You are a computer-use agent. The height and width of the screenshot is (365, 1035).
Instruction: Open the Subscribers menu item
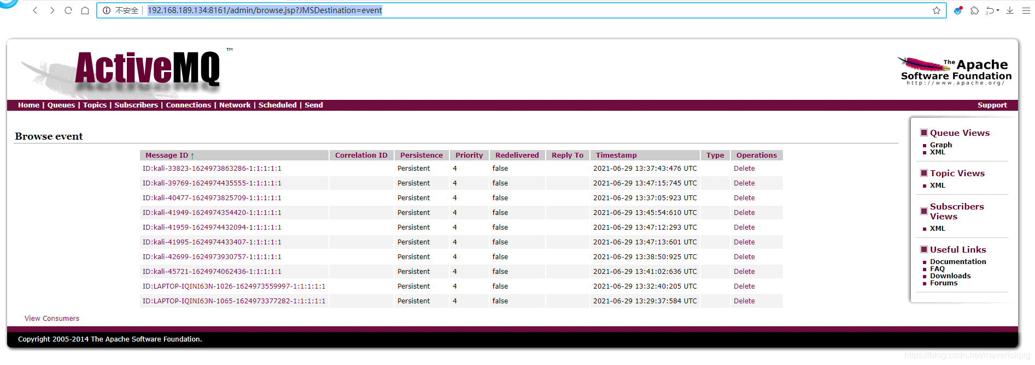(x=136, y=105)
